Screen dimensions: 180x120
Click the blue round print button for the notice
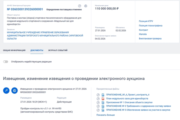click(14, 90)
